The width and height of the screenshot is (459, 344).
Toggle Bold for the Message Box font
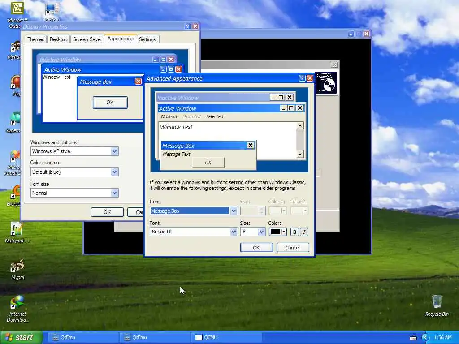tap(294, 232)
